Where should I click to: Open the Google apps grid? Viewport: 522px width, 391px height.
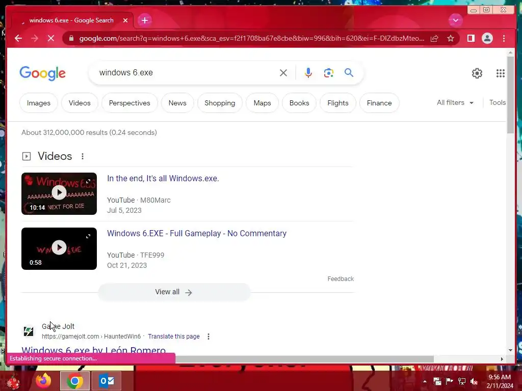[x=501, y=73]
